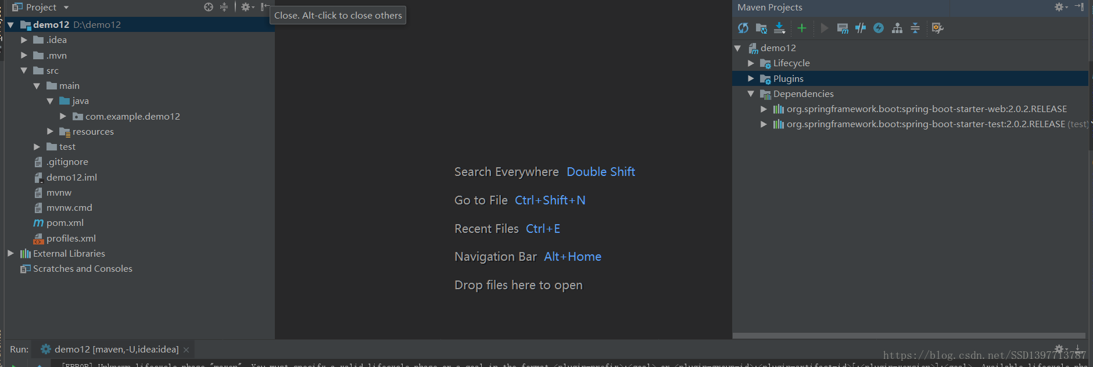Expand Lifecycle node in Maven tree
The height and width of the screenshot is (367, 1093).
coord(751,63)
